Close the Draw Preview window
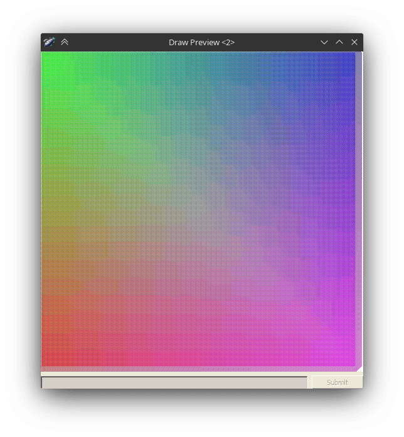The image size is (404, 437). point(354,42)
